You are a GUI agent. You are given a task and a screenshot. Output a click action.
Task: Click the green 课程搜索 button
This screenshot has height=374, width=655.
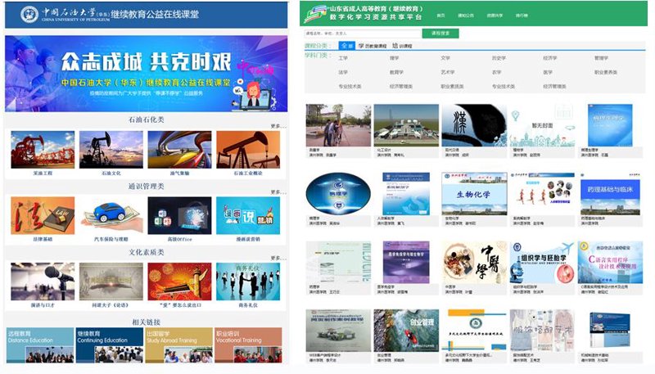click(440, 33)
